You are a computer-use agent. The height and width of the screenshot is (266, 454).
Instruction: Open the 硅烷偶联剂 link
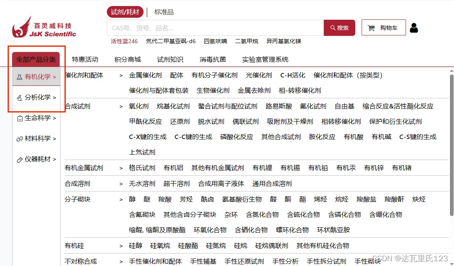tap(272, 246)
